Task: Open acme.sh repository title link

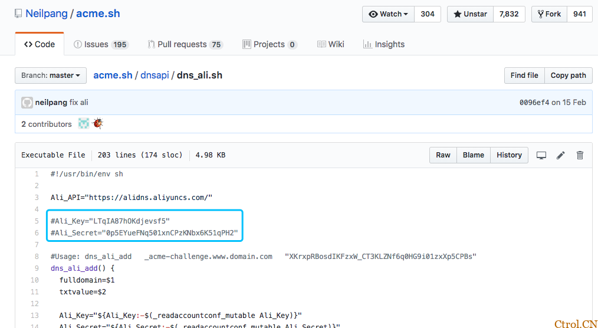Action: 98,14
